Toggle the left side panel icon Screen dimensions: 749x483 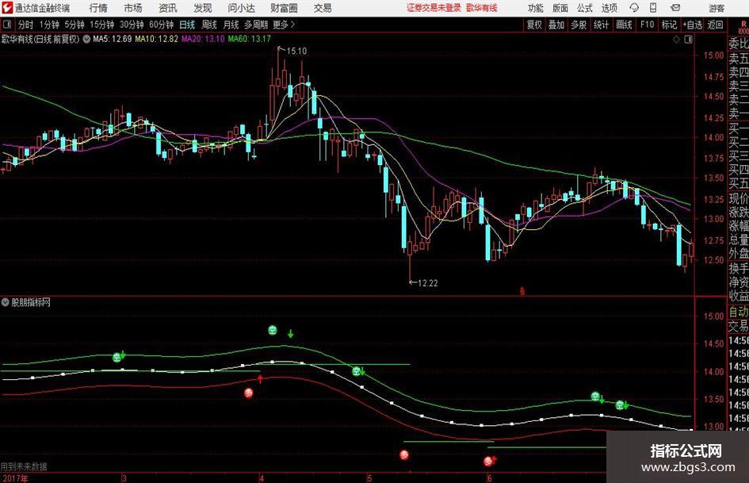click(x=6, y=25)
